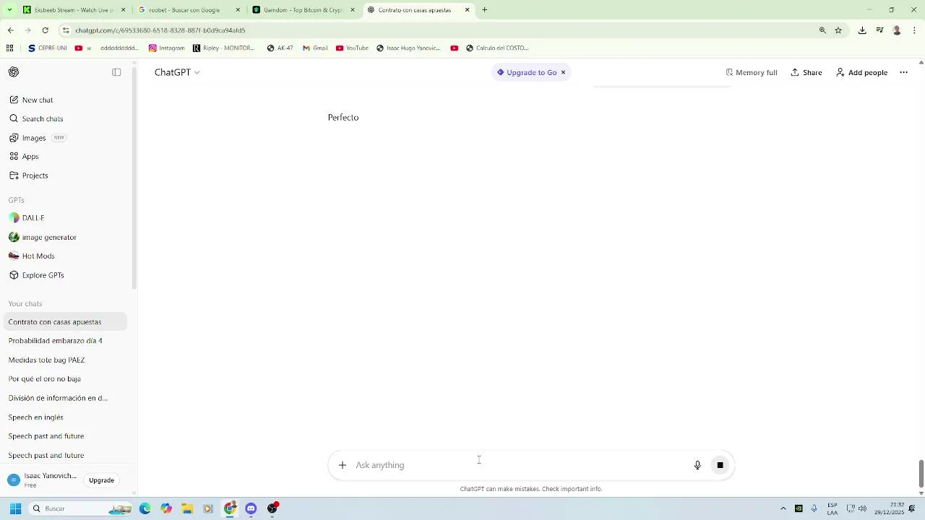Viewport: 925px width, 520px height.
Task: Open chat 'Por qué el oro no baja'
Action: tap(65, 378)
